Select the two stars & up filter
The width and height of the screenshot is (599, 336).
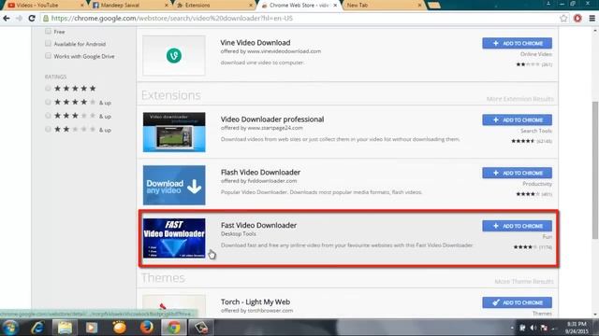(x=48, y=129)
